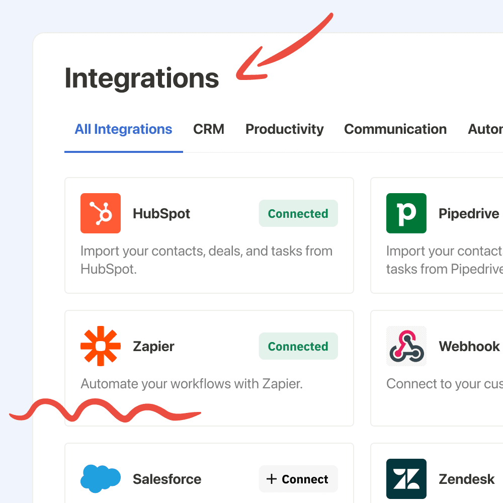503x503 pixels.
Task: Open the Pipedrive integration title
Action: click(469, 214)
